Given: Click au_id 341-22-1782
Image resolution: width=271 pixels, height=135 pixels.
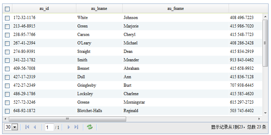Looking at the screenshot, I should point(24,60).
